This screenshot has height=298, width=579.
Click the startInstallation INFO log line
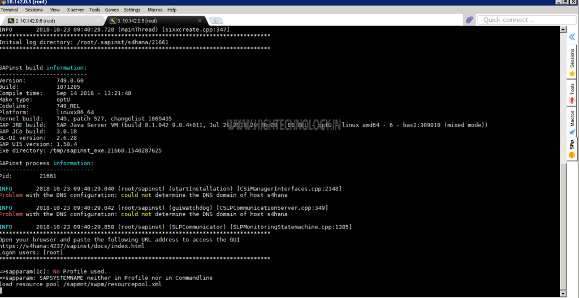[171, 189]
